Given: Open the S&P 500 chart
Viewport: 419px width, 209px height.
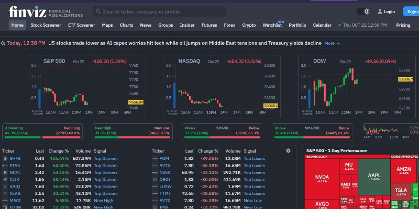Looking at the screenshot, I should [87, 87].
